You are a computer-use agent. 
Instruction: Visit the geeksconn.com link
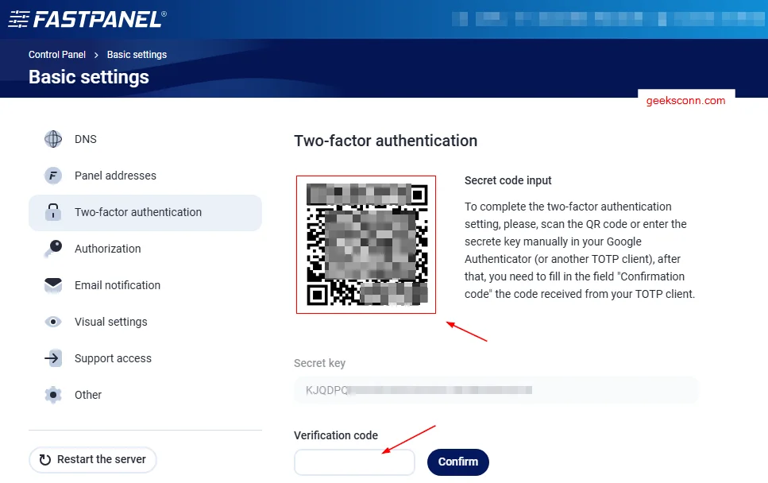(x=685, y=100)
